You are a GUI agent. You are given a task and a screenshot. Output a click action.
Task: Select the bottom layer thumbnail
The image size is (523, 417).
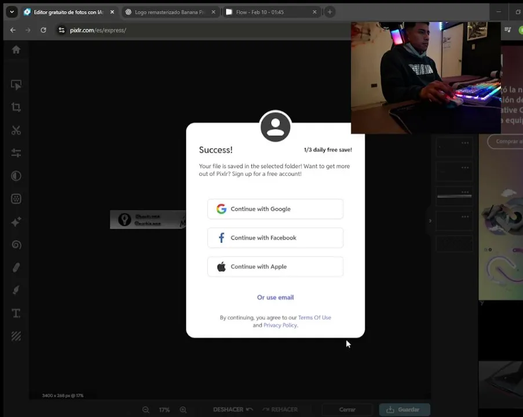point(454,243)
